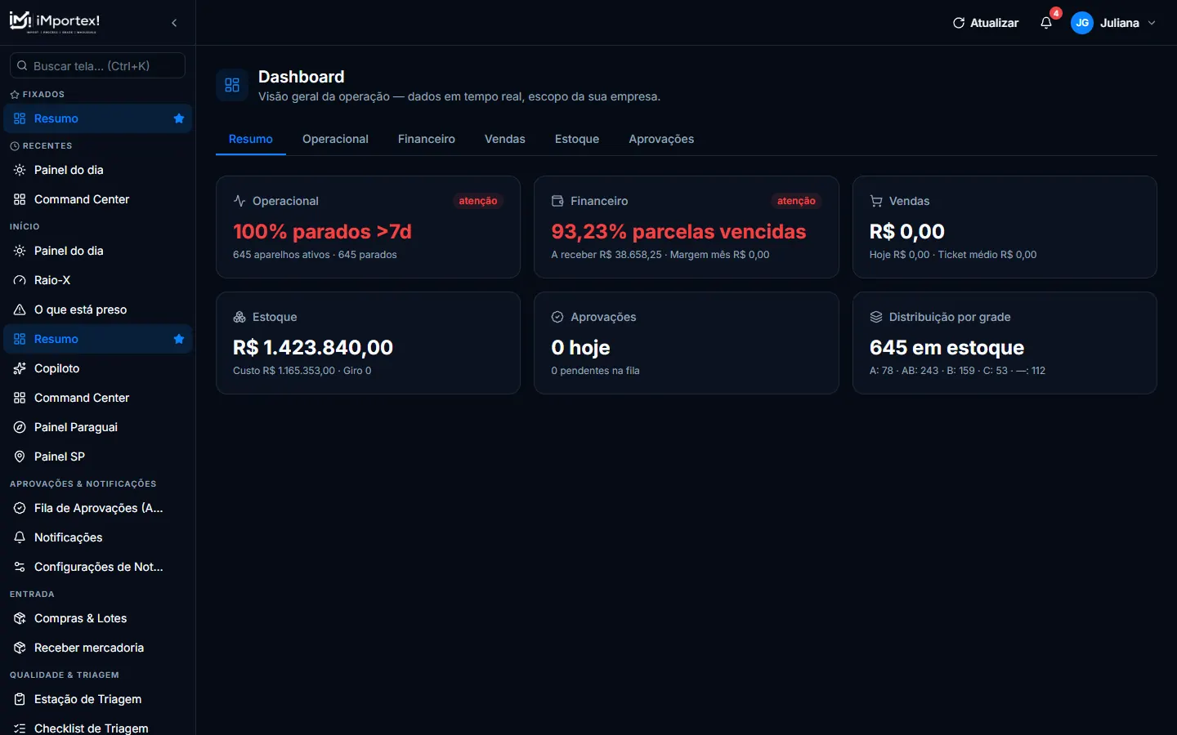Open the Operacional card 100% parados
Screen dimensions: 1177x735
click(x=368, y=227)
